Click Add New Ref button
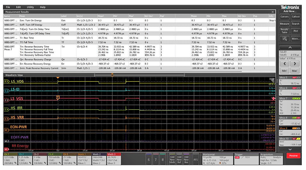The image size is (306, 170). coord(179,159)
